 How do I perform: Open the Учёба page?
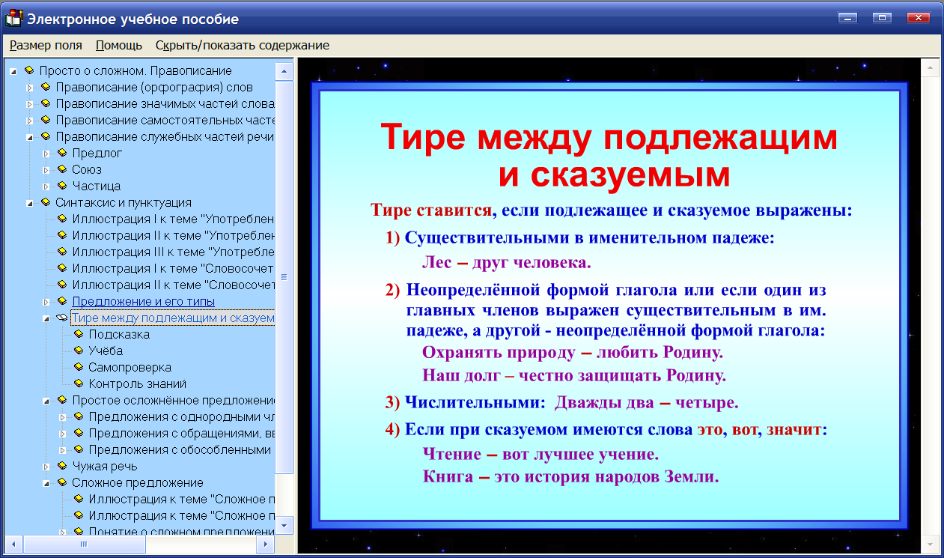[x=106, y=351]
